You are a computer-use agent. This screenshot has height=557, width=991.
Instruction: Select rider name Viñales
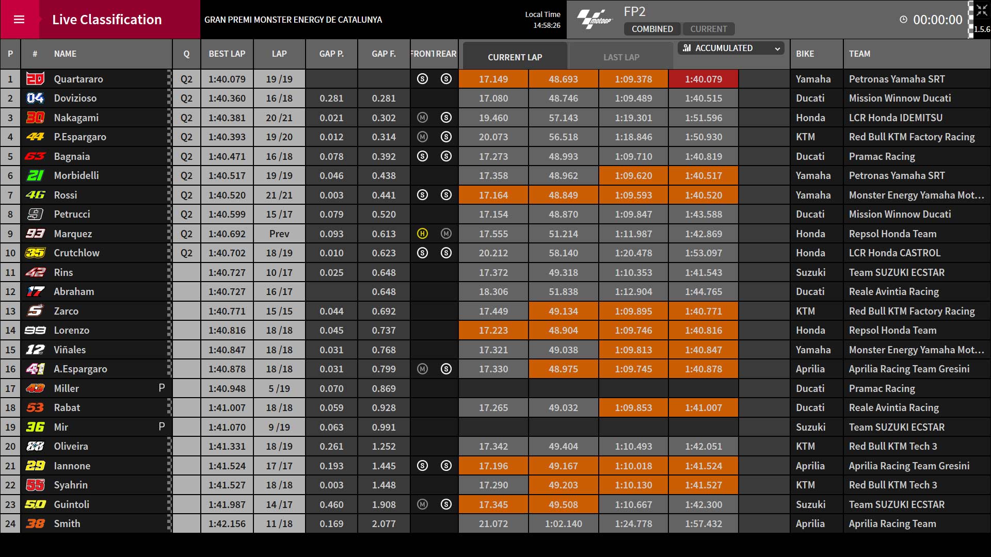point(70,350)
